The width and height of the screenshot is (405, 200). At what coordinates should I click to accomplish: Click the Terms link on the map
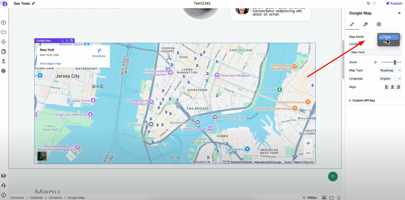tap(287, 162)
